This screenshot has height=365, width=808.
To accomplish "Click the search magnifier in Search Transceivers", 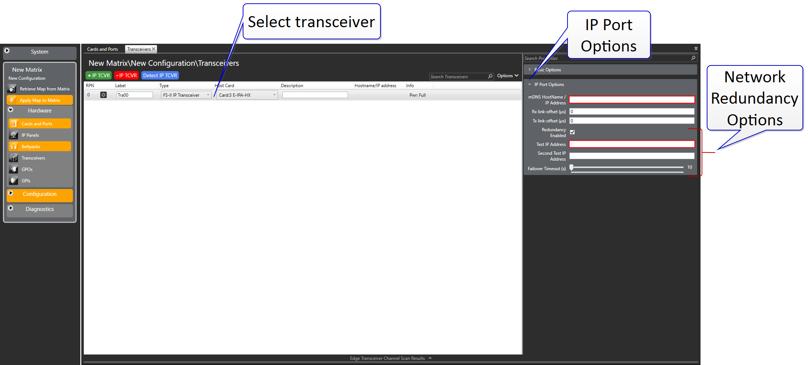I will pyautogui.click(x=490, y=76).
